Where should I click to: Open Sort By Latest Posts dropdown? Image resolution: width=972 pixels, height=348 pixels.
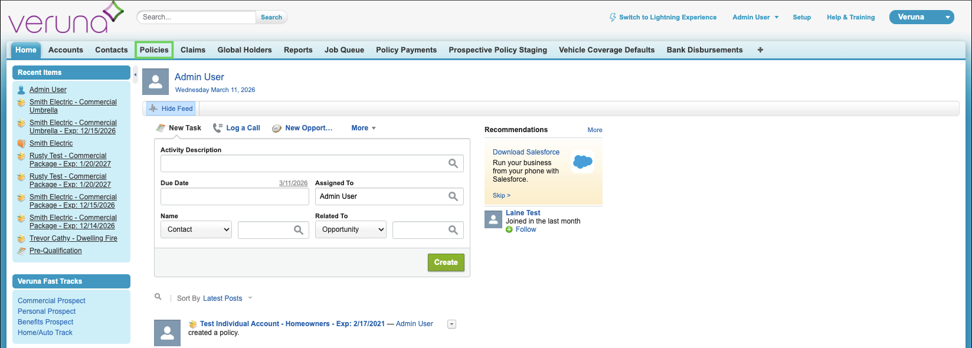(228, 298)
